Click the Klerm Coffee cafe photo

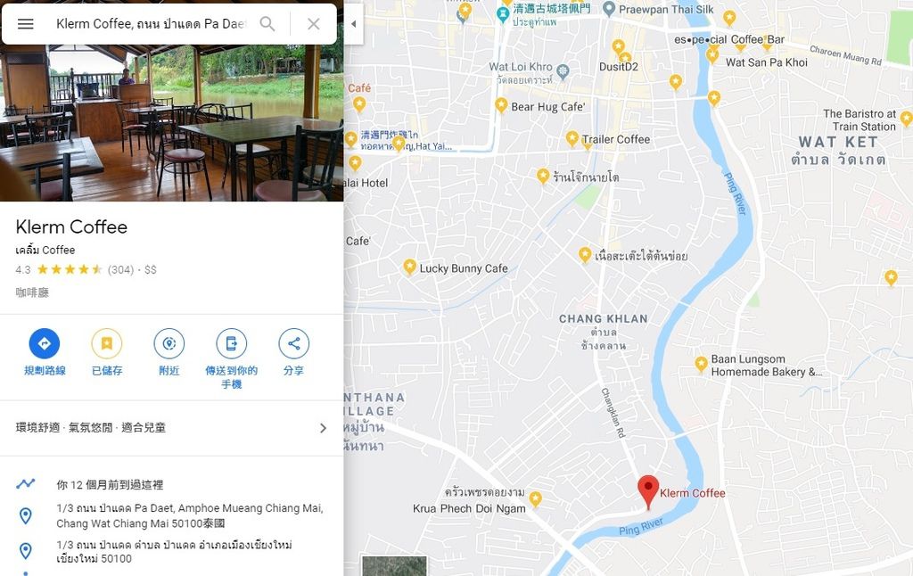[172, 123]
